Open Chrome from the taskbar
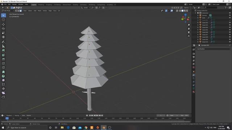Image resolution: width=232 pixels, height=130 pixels. [x=86, y=127]
